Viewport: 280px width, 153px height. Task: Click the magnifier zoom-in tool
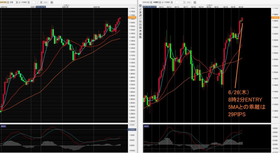click(x=140, y=15)
